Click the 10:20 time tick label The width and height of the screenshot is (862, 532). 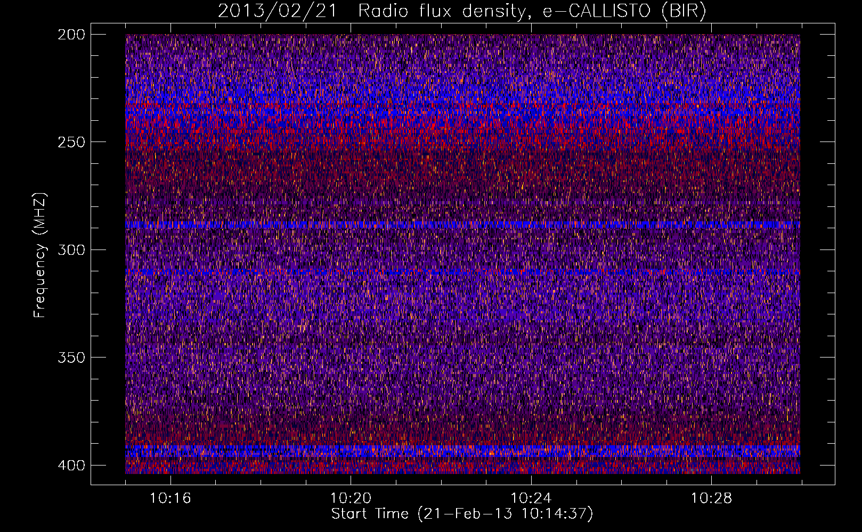[351, 498]
